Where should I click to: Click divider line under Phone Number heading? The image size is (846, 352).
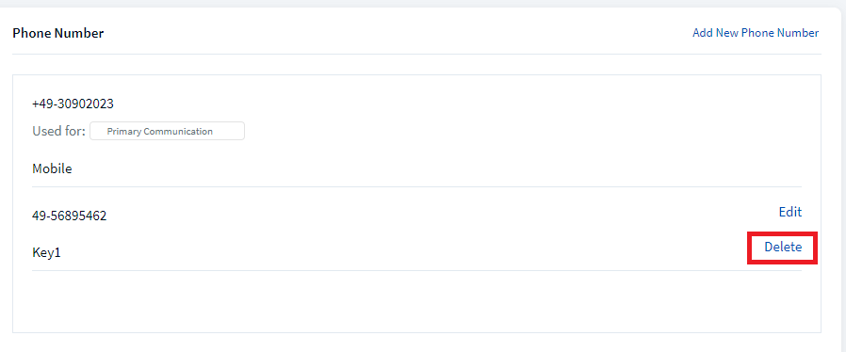(416, 54)
